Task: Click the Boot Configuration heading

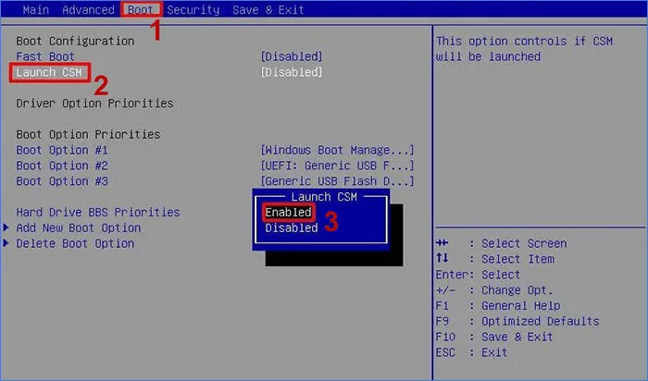Action: click(75, 42)
